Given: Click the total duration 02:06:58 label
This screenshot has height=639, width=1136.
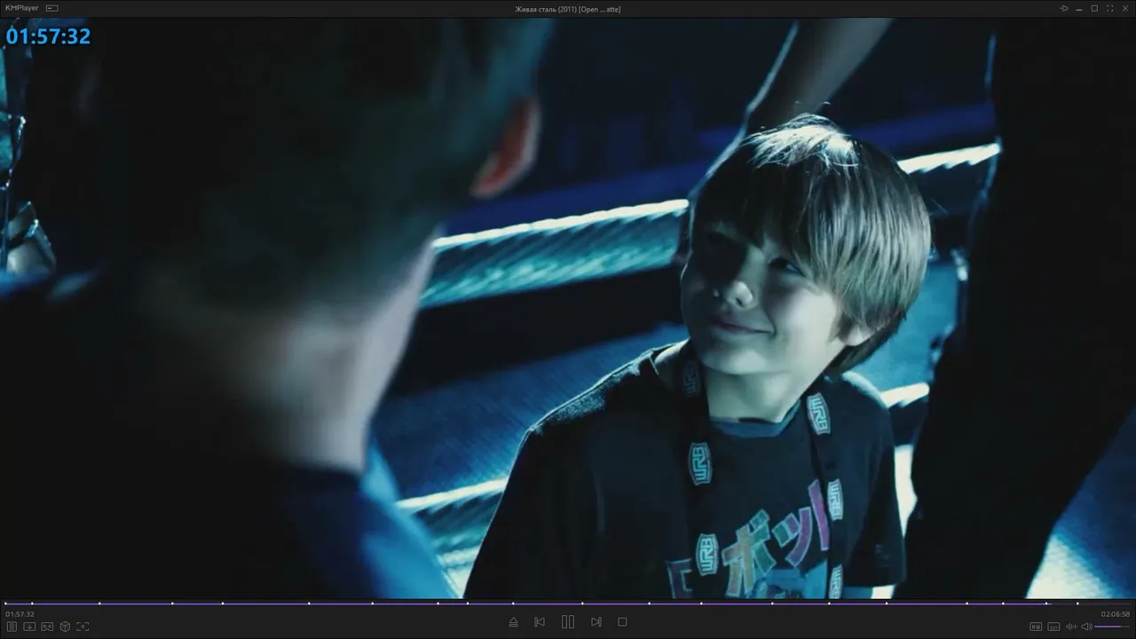Looking at the screenshot, I should click(x=1116, y=614).
